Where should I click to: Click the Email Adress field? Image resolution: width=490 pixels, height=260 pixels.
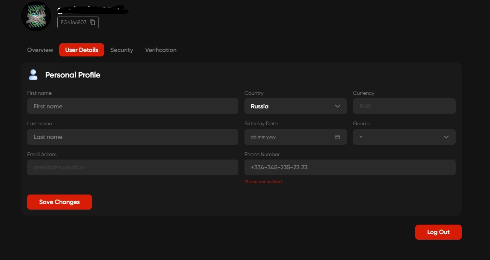[x=132, y=167]
